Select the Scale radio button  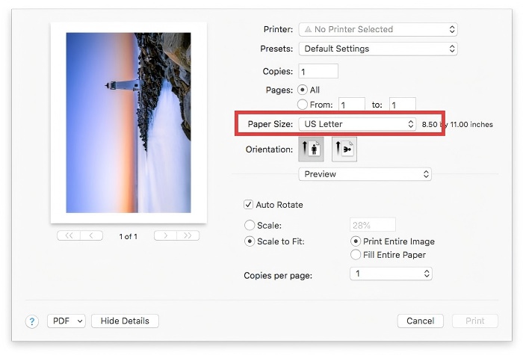pyautogui.click(x=250, y=225)
